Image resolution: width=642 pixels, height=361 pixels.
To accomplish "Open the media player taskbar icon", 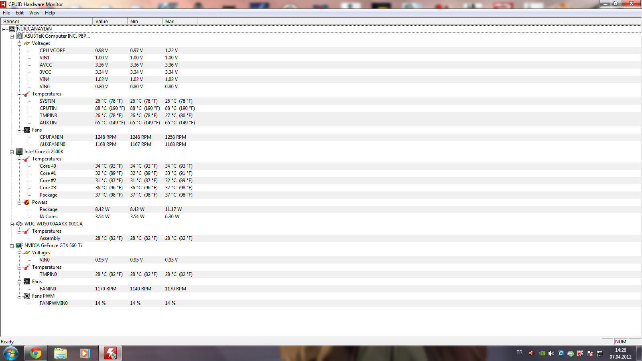I will 85,353.
